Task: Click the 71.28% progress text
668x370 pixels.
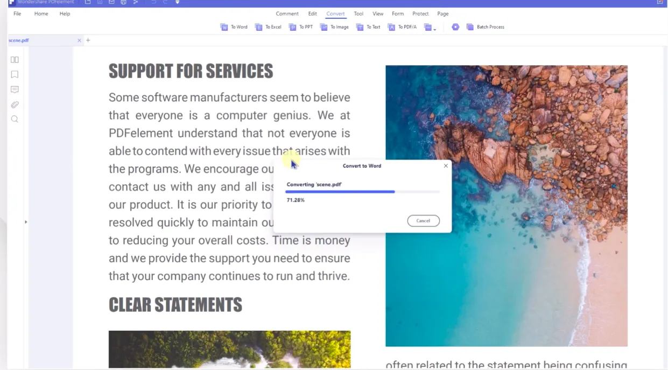Action: pos(296,200)
